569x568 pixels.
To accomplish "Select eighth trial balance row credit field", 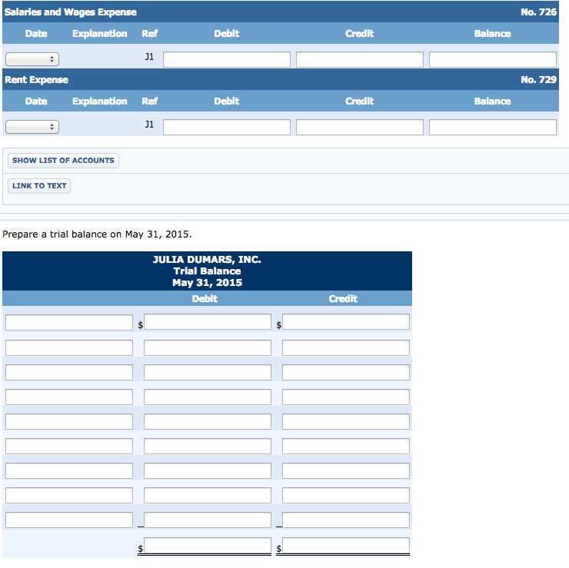I will (x=346, y=496).
